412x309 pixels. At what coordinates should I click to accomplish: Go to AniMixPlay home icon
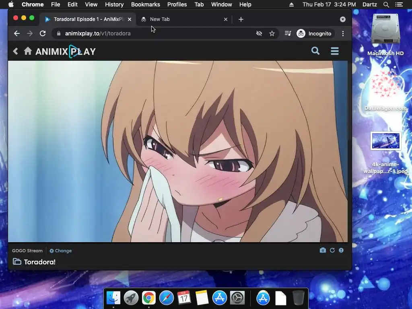28,51
